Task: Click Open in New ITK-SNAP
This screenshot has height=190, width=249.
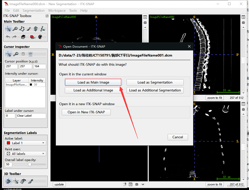Action: pos(86,112)
